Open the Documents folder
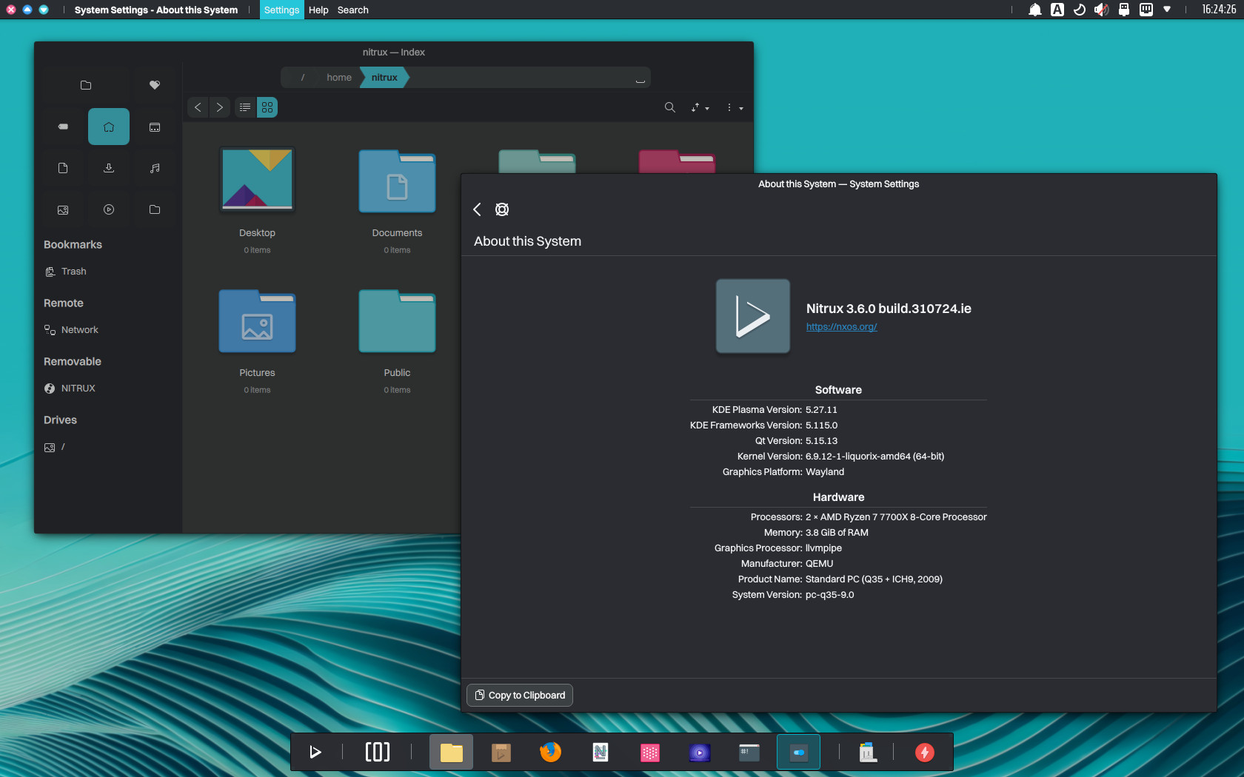Screen dimensions: 1244x777 tap(397, 181)
